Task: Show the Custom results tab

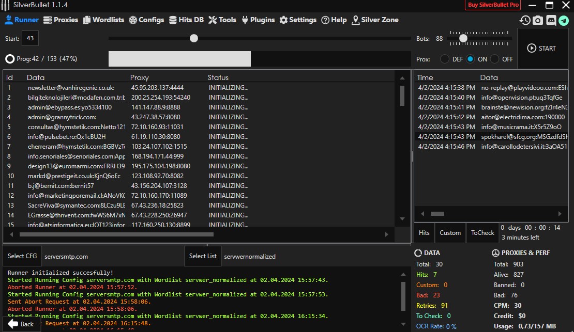Action: click(450, 233)
